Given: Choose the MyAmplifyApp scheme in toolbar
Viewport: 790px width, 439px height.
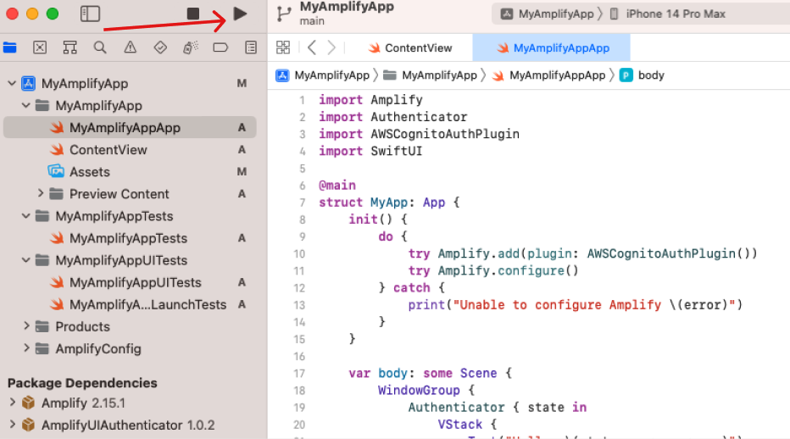Looking at the screenshot, I should 548,14.
